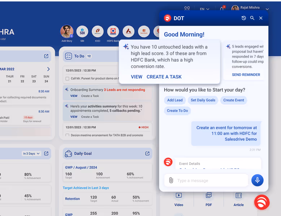
Task: Click the Add Lead chip
Action: [x=175, y=100]
